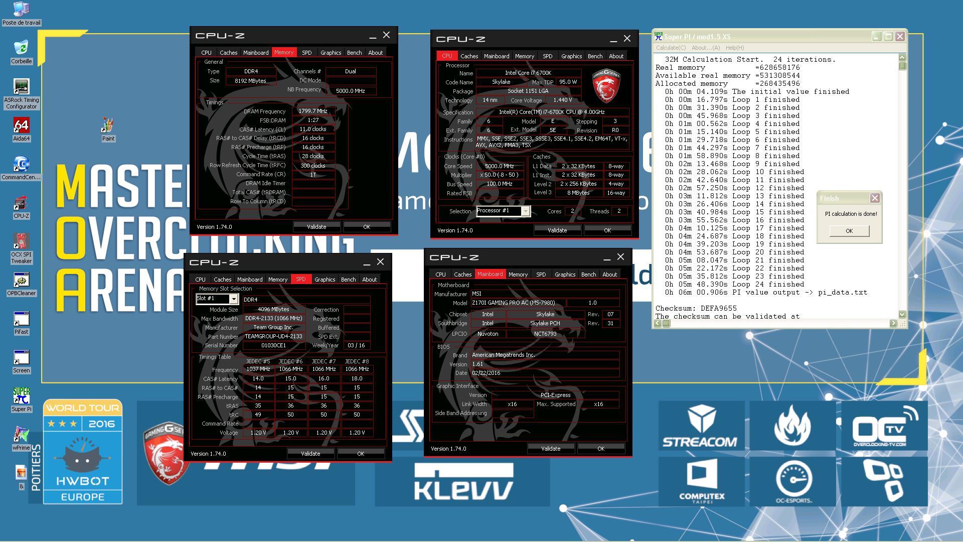
Task: Close the Finish dialog with X
Action: point(875,198)
